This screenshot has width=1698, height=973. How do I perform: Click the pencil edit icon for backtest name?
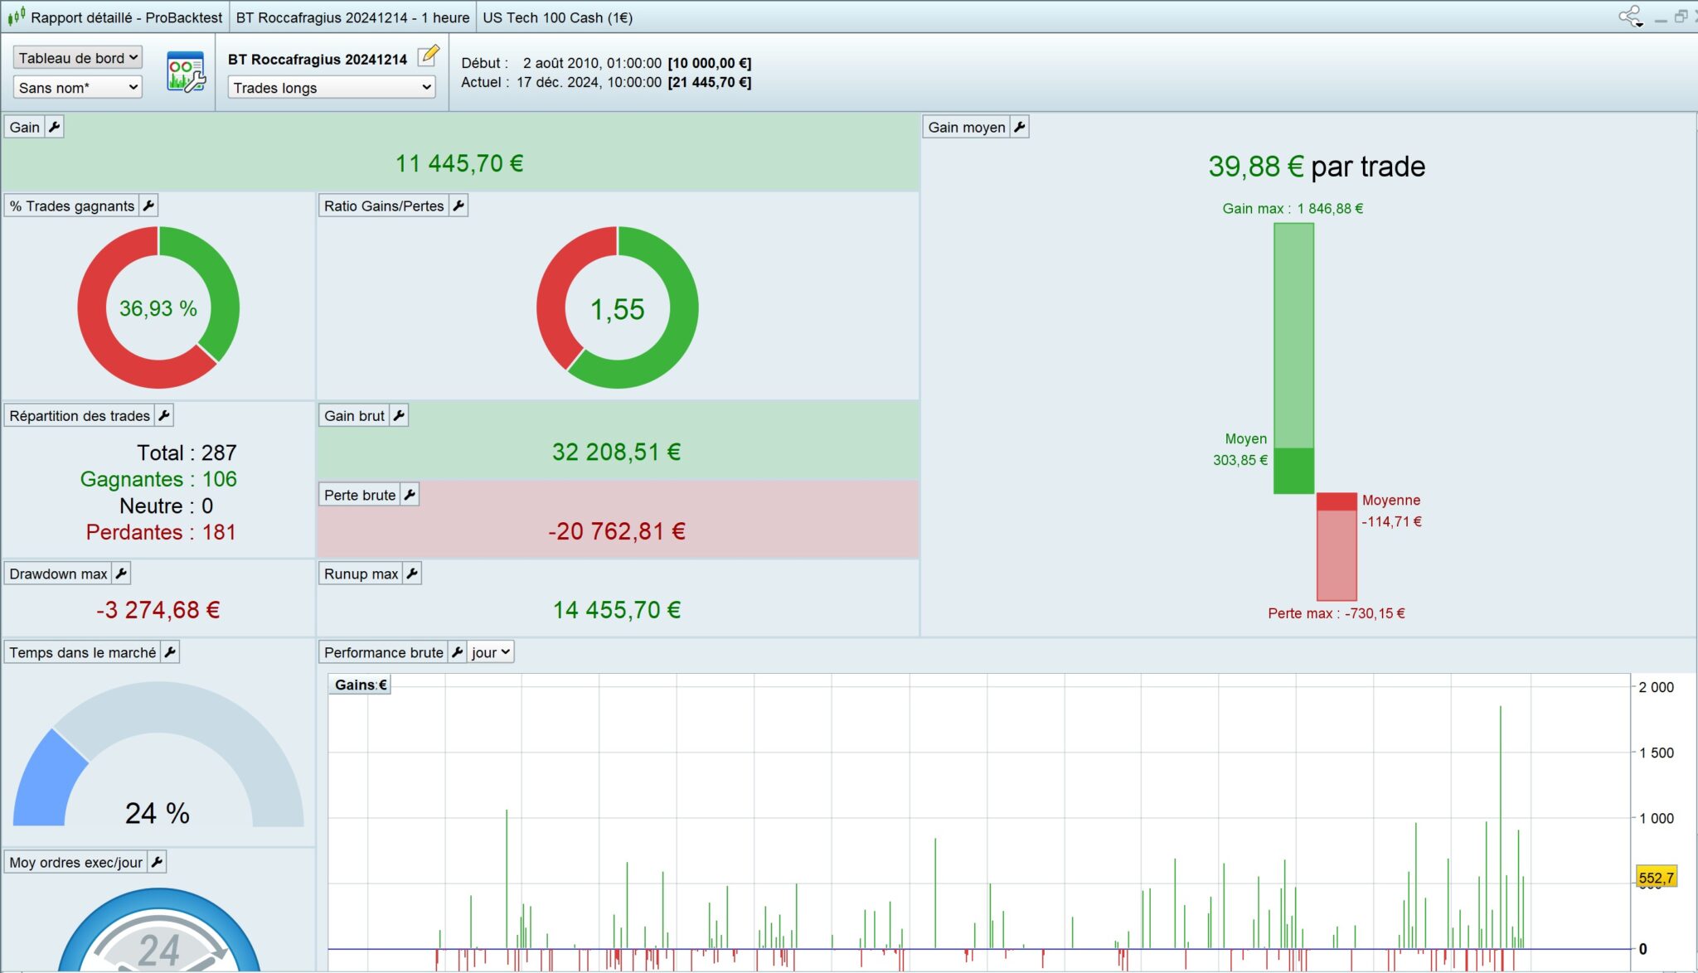[x=428, y=56]
